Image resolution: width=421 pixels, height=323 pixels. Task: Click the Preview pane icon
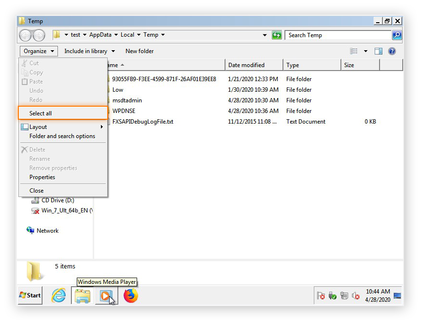pos(379,51)
